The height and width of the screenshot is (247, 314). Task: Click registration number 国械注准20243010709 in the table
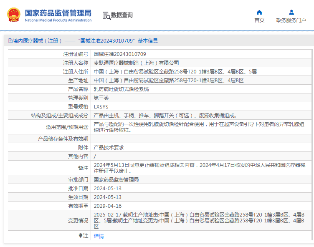(x=119, y=54)
